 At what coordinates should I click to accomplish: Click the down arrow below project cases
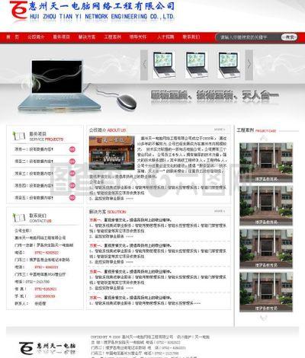point(264,318)
